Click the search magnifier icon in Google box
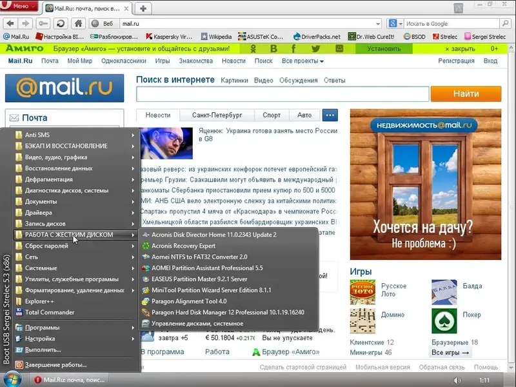516x387 pixels. pos(505,23)
